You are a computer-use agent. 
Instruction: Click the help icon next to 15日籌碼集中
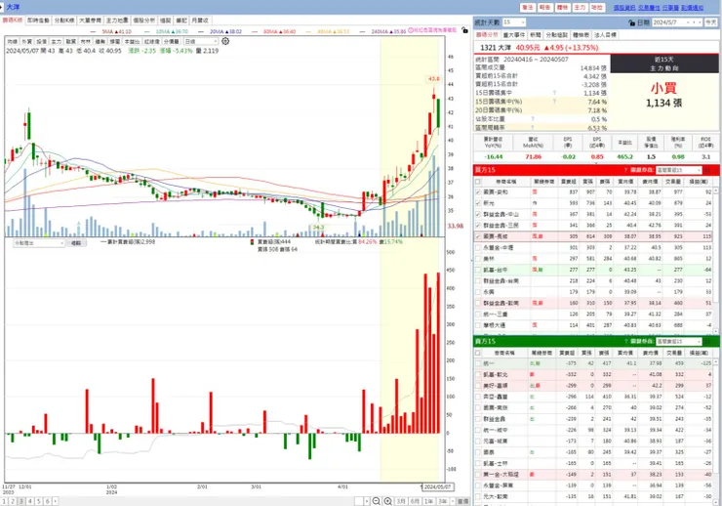[x=554, y=93]
